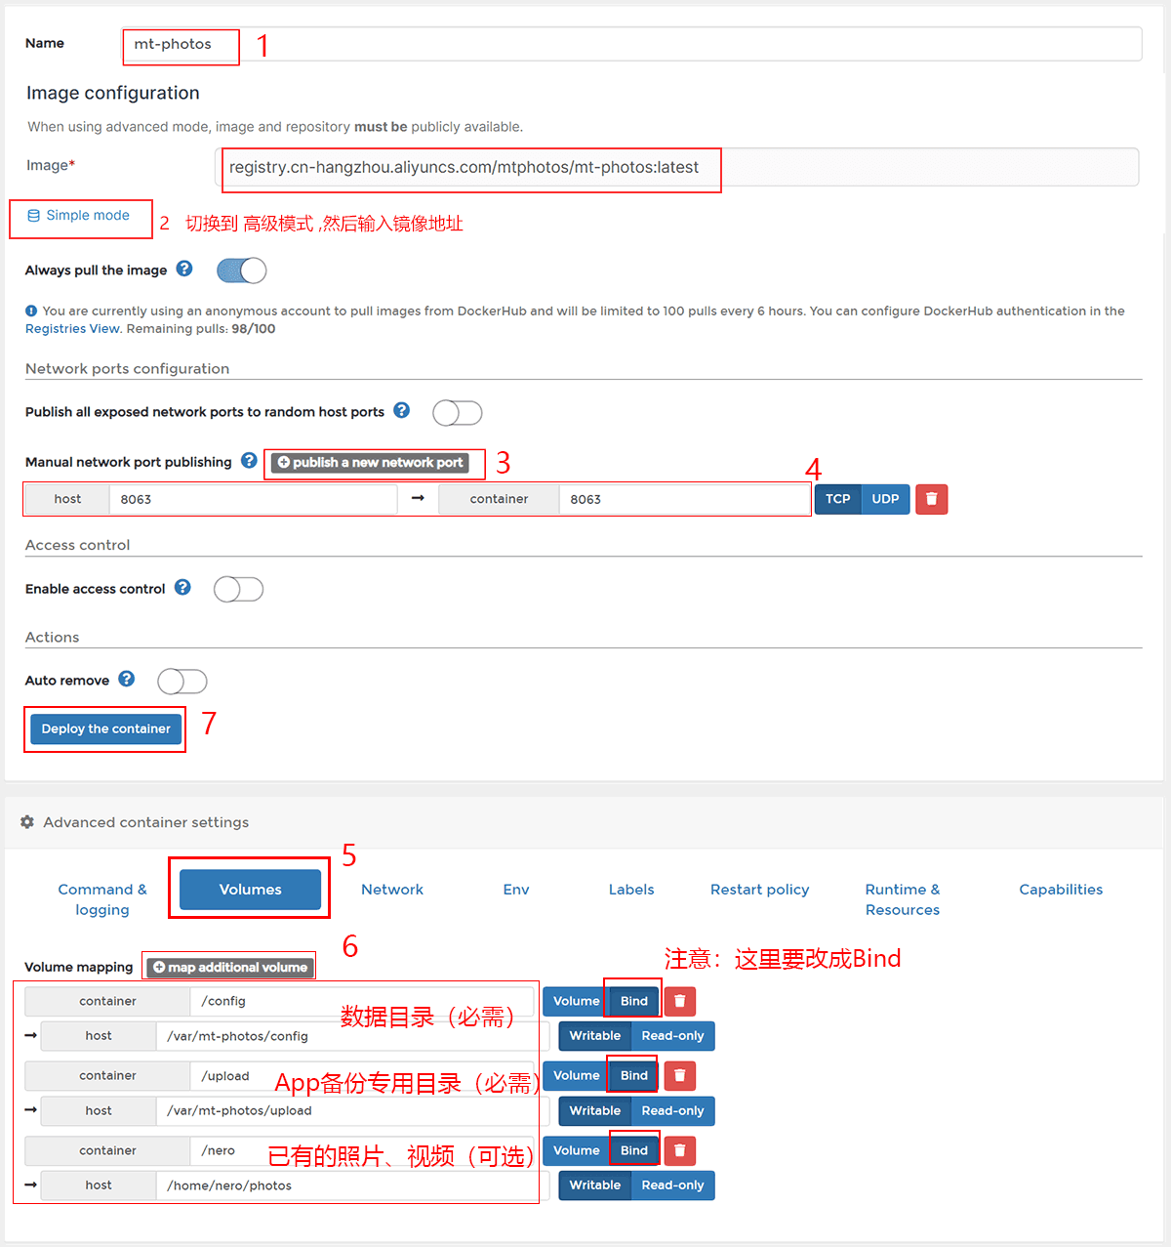Click publish a new network port
Viewport: 1171px width, 1247px height.
tap(370, 463)
